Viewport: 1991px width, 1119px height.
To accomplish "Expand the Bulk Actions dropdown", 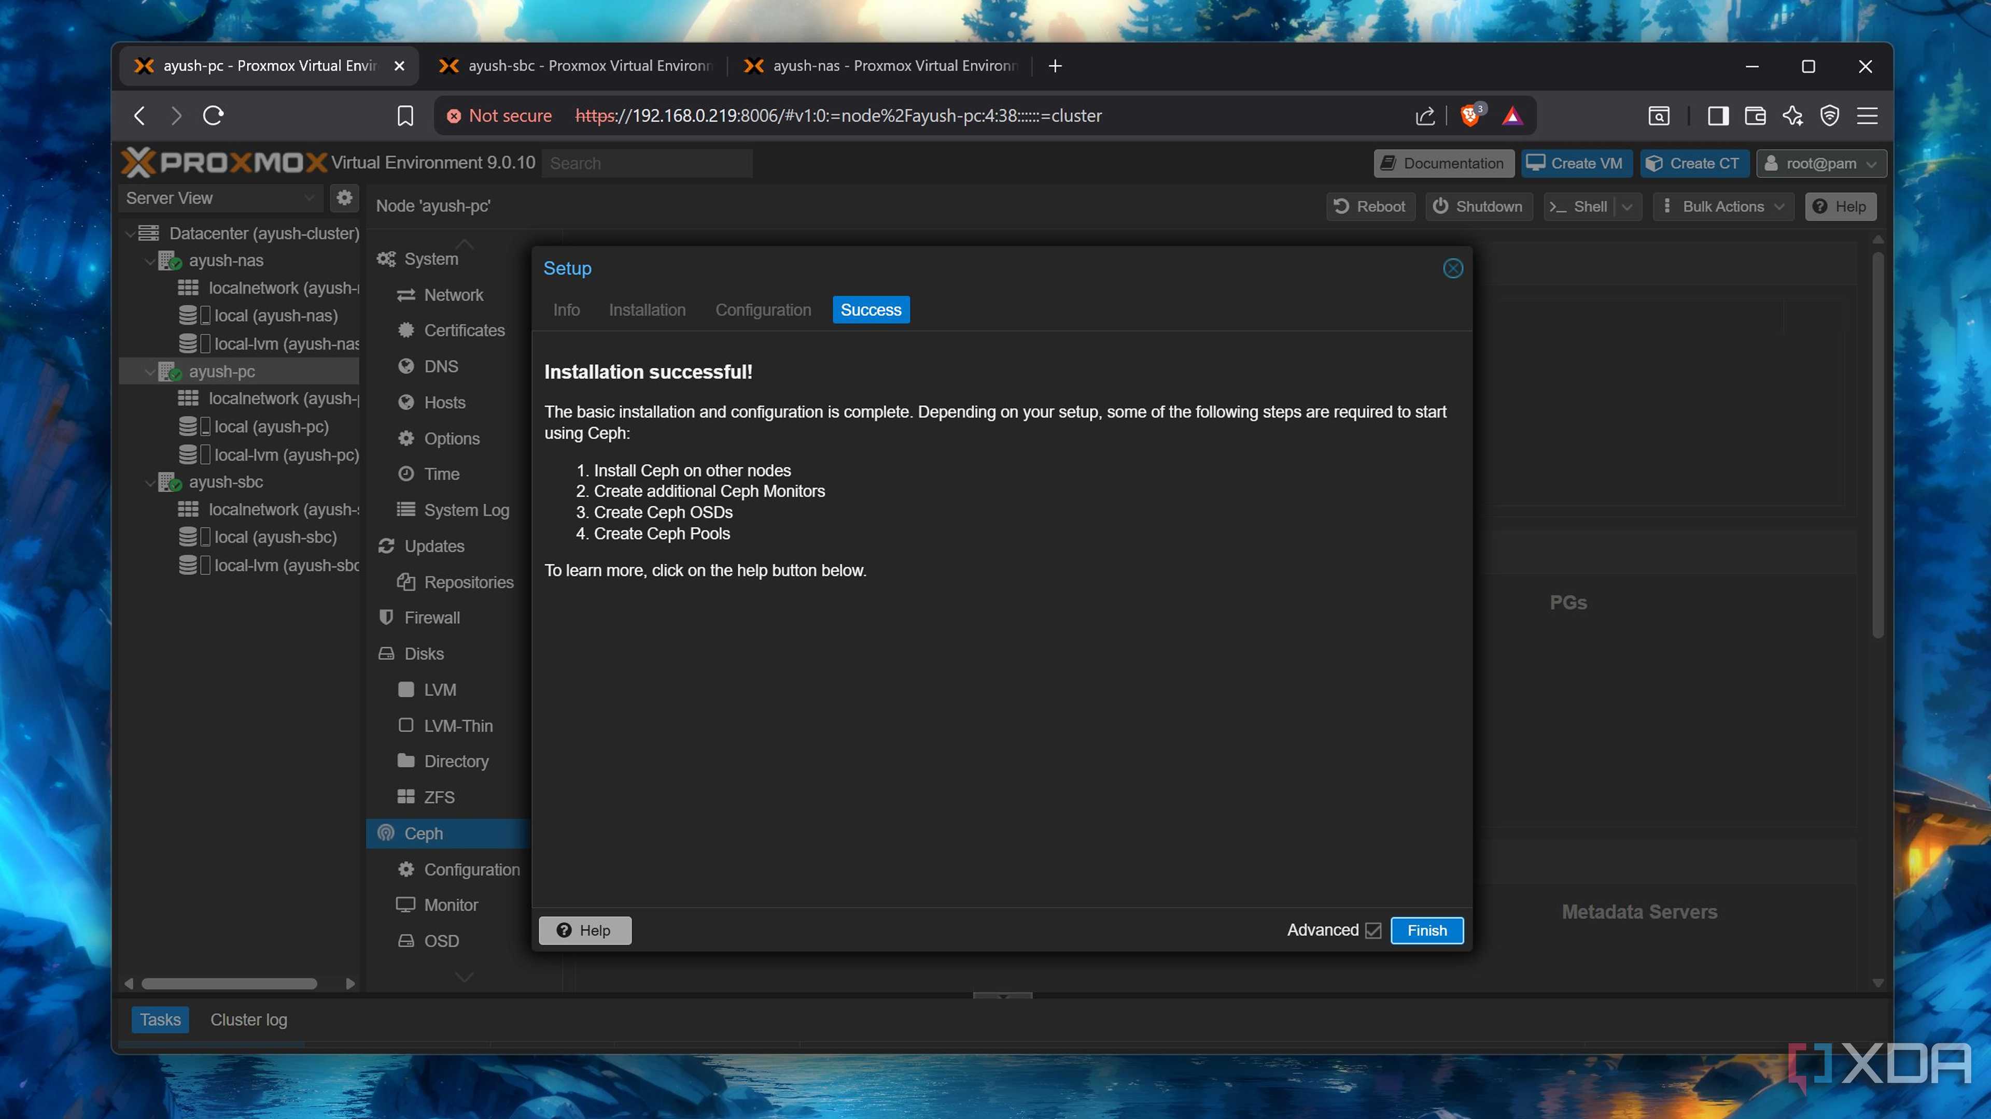I will point(1723,206).
